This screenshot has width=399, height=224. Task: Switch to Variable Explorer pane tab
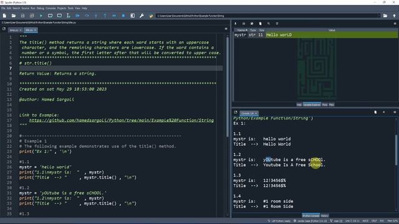click(312, 105)
